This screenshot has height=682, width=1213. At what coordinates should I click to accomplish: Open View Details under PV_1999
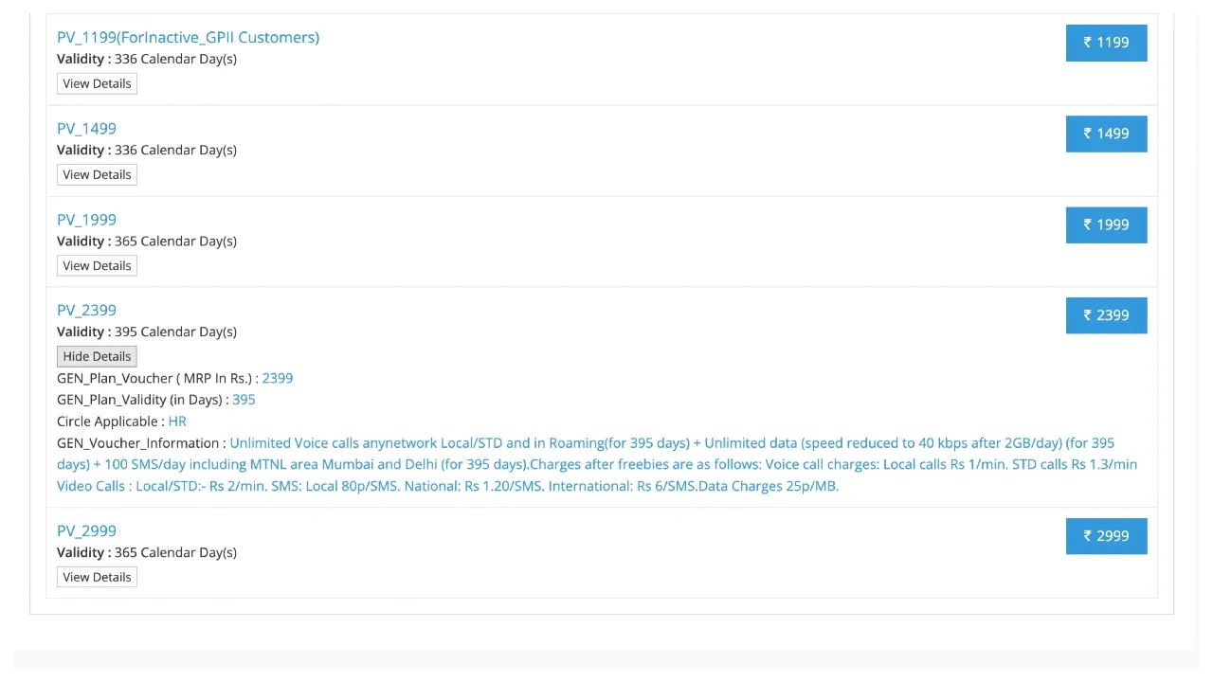pos(97,265)
